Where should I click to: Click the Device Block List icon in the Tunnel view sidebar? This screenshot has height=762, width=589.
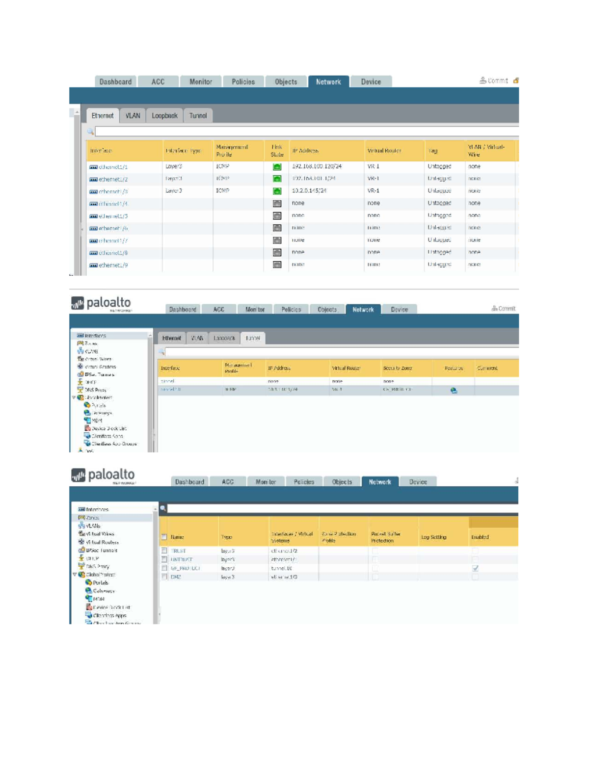tap(87, 428)
